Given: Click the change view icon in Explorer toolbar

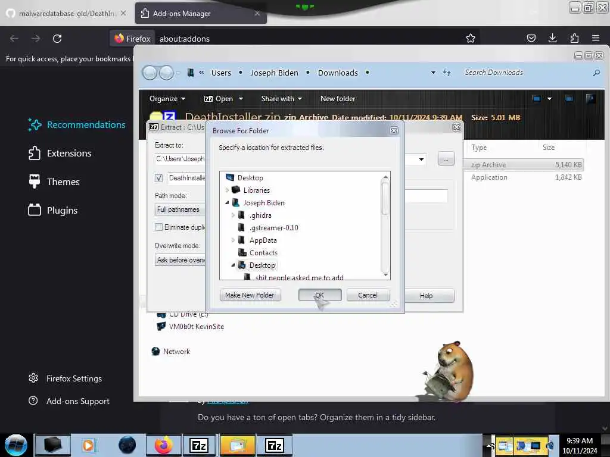Looking at the screenshot, I should [537, 99].
